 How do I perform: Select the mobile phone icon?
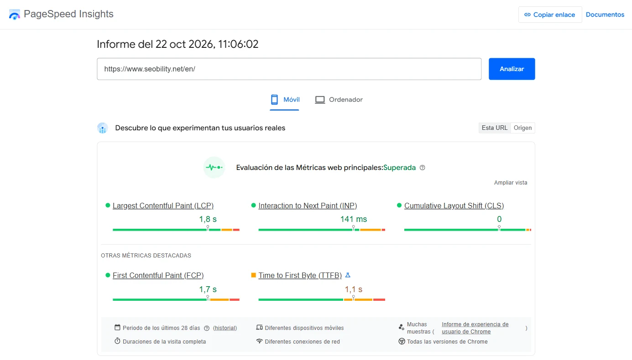(274, 99)
